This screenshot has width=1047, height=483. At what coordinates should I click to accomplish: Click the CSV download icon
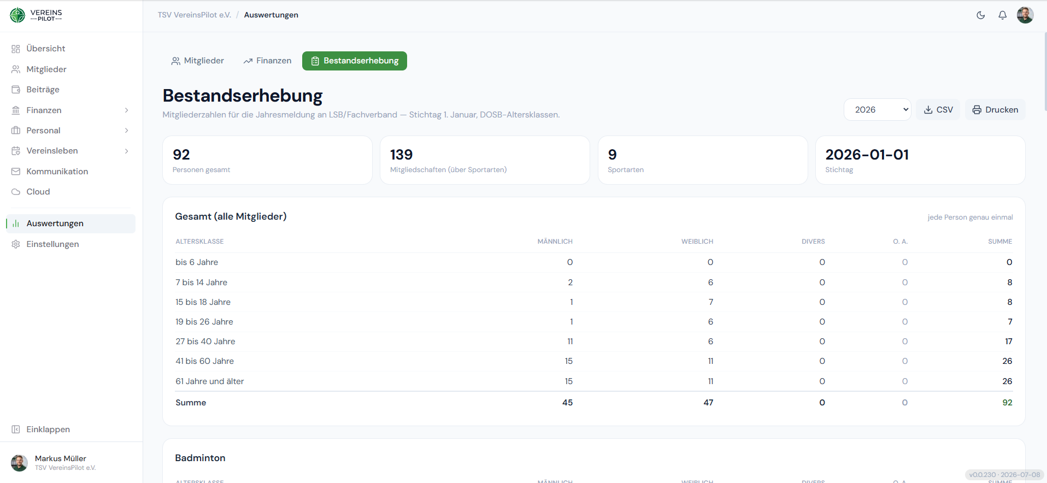click(x=928, y=110)
